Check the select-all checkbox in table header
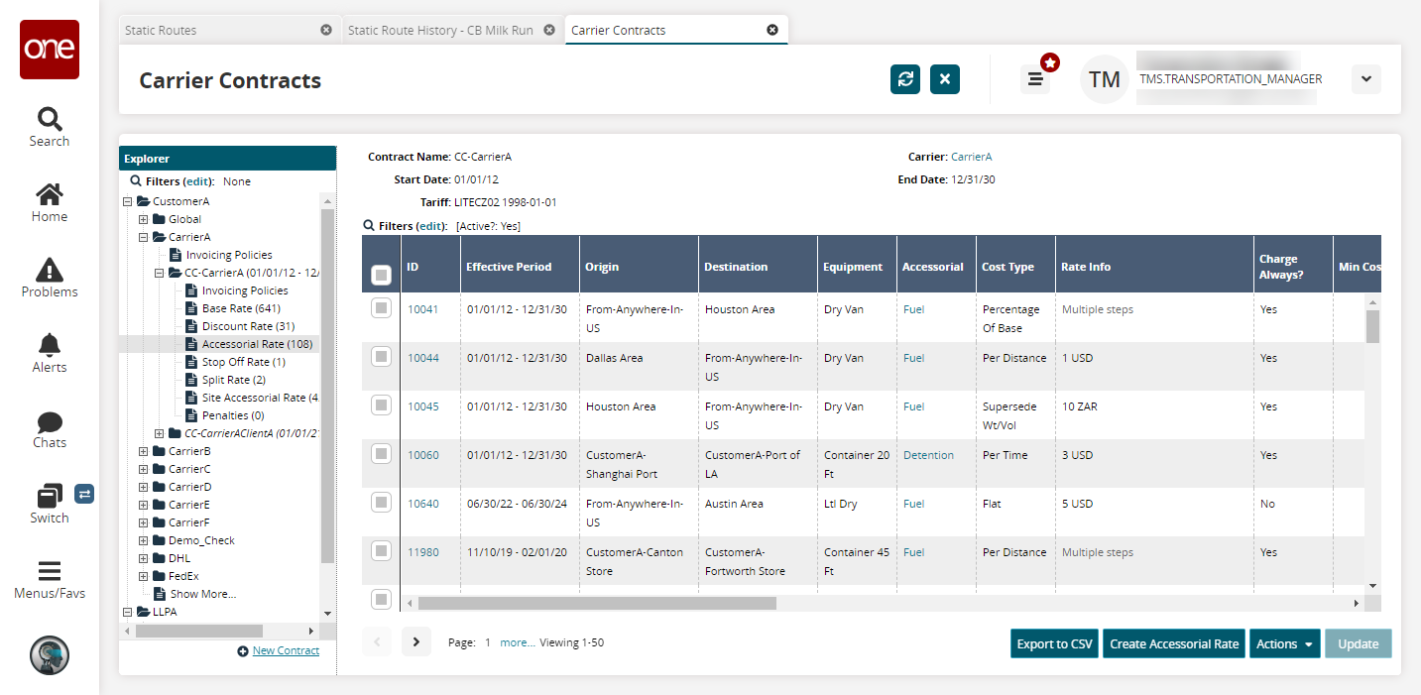Viewport: 1421px width, 695px height. [x=380, y=276]
